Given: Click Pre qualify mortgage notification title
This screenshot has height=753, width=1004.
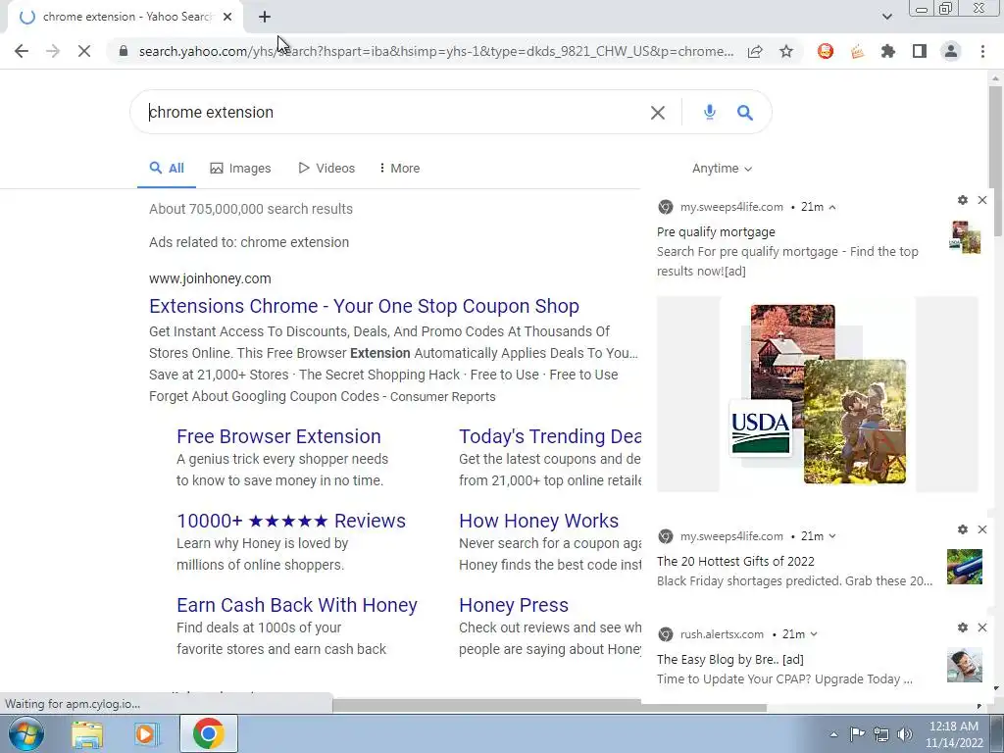Looking at the screenshot, I should click(716, 231).
